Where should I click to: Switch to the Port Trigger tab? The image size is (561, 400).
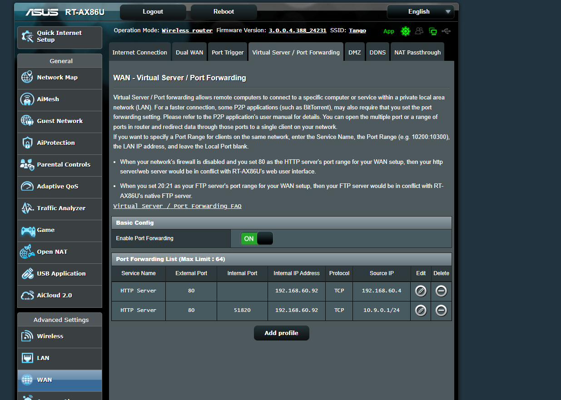point(228,52)
